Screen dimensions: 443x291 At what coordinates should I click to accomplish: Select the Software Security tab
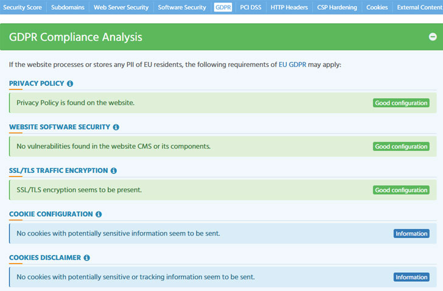(x=182, y=7)
